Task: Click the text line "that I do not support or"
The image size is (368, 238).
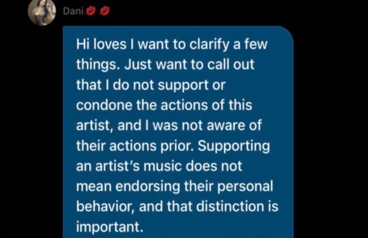Action: [151, 85]
